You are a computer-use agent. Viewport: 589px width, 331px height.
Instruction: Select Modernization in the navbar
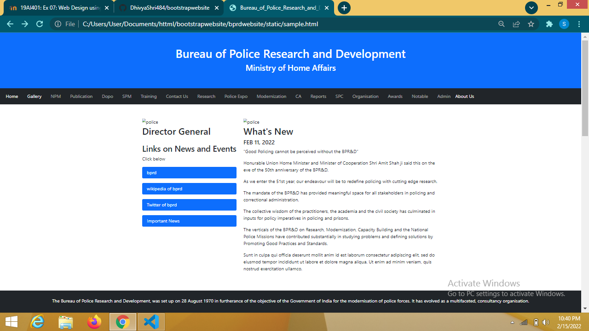[271, 97]
